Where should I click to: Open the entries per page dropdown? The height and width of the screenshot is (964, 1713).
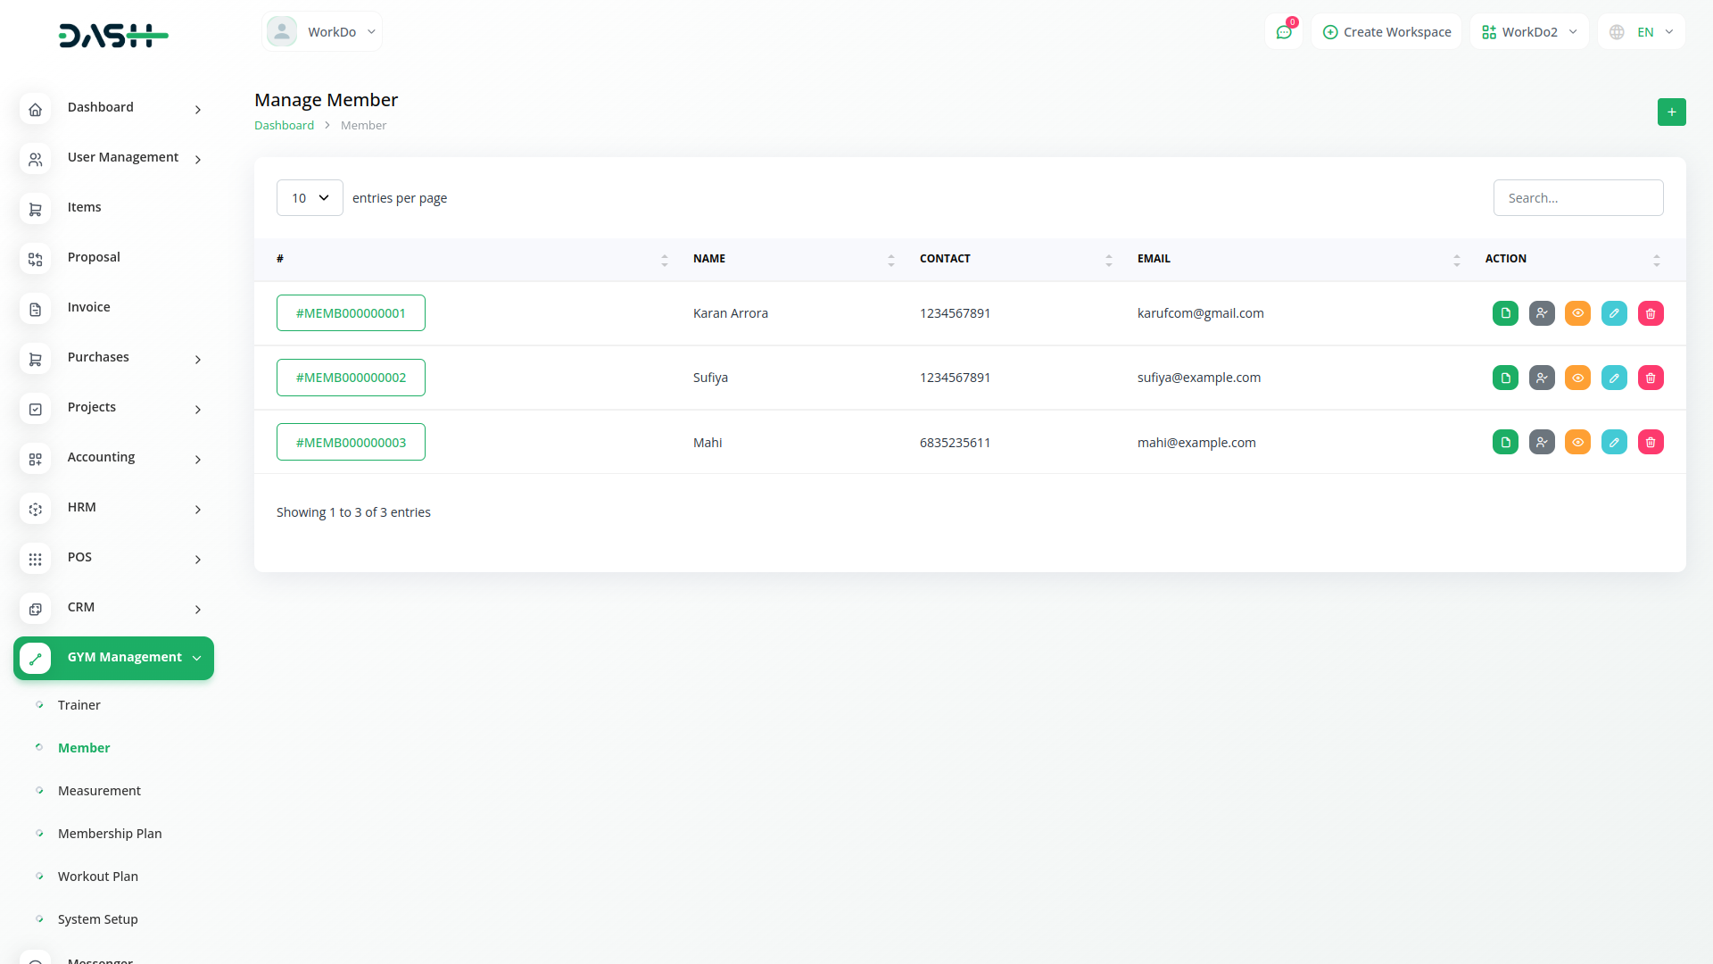tap(310, 198)
